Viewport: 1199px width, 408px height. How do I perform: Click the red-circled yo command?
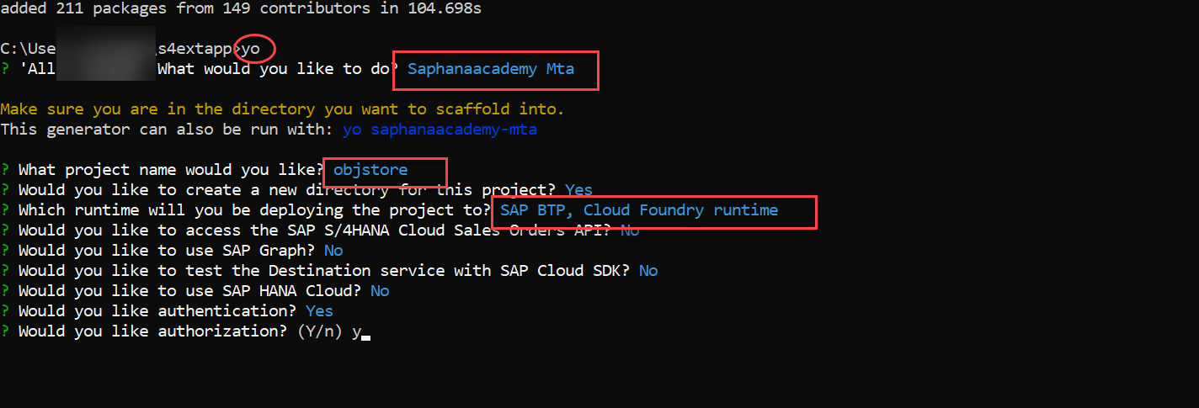251,49
